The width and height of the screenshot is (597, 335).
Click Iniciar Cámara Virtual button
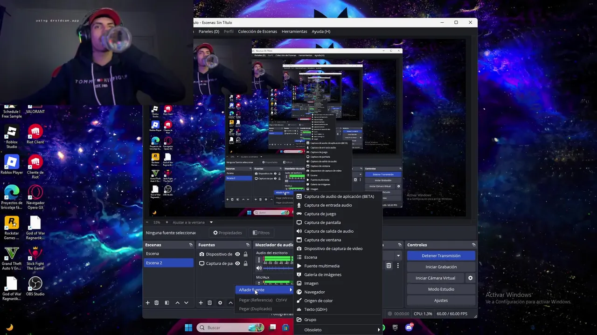click(435, 278)
